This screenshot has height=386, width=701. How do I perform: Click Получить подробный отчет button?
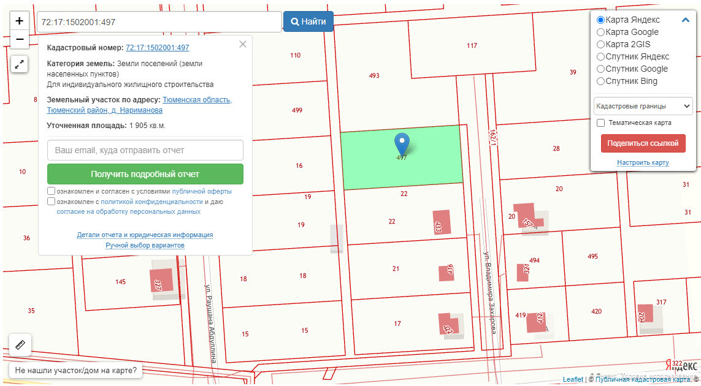click(145, 174)
